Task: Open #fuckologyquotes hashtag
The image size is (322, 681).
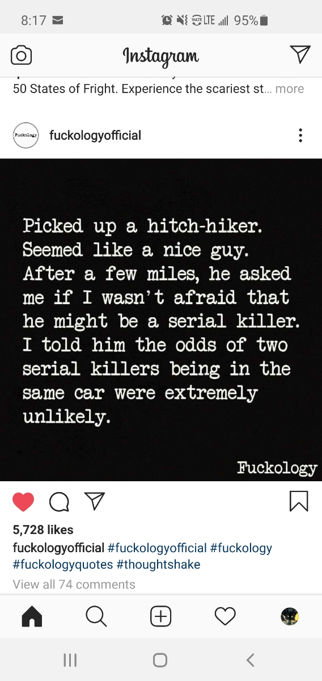Action: (x=62, y=565)
